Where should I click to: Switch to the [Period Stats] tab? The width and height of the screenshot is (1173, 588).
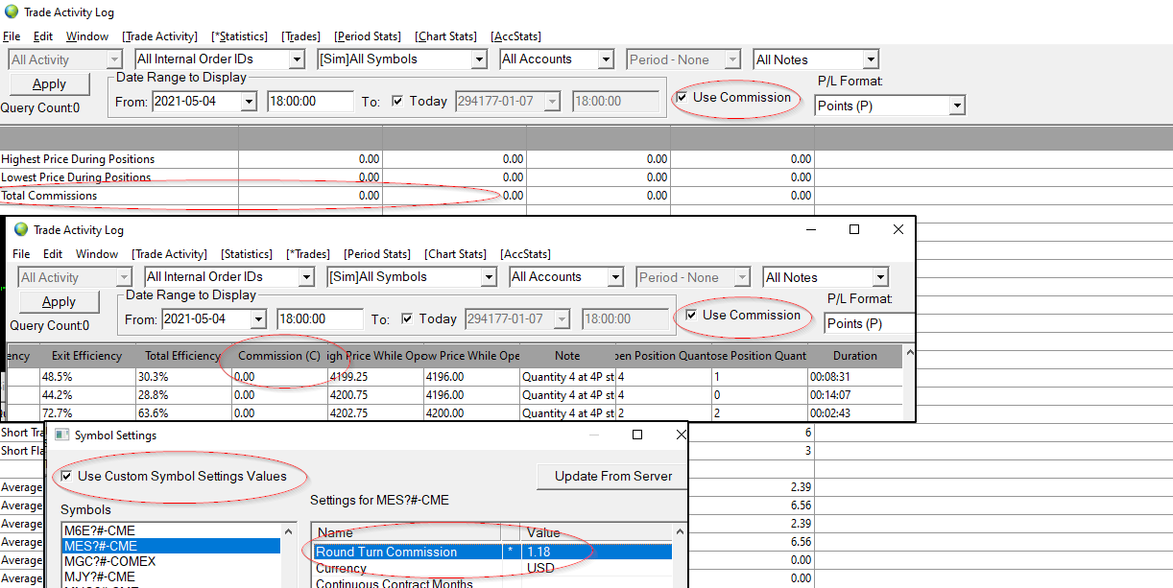pyautogui.click(x=368, y=36)
